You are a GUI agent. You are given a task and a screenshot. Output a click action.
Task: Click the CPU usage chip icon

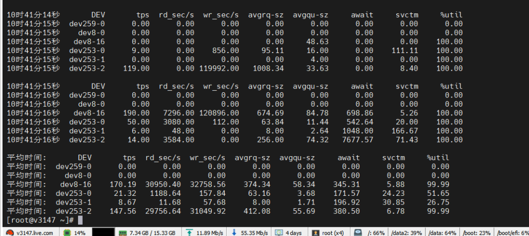tap(67, 232)
